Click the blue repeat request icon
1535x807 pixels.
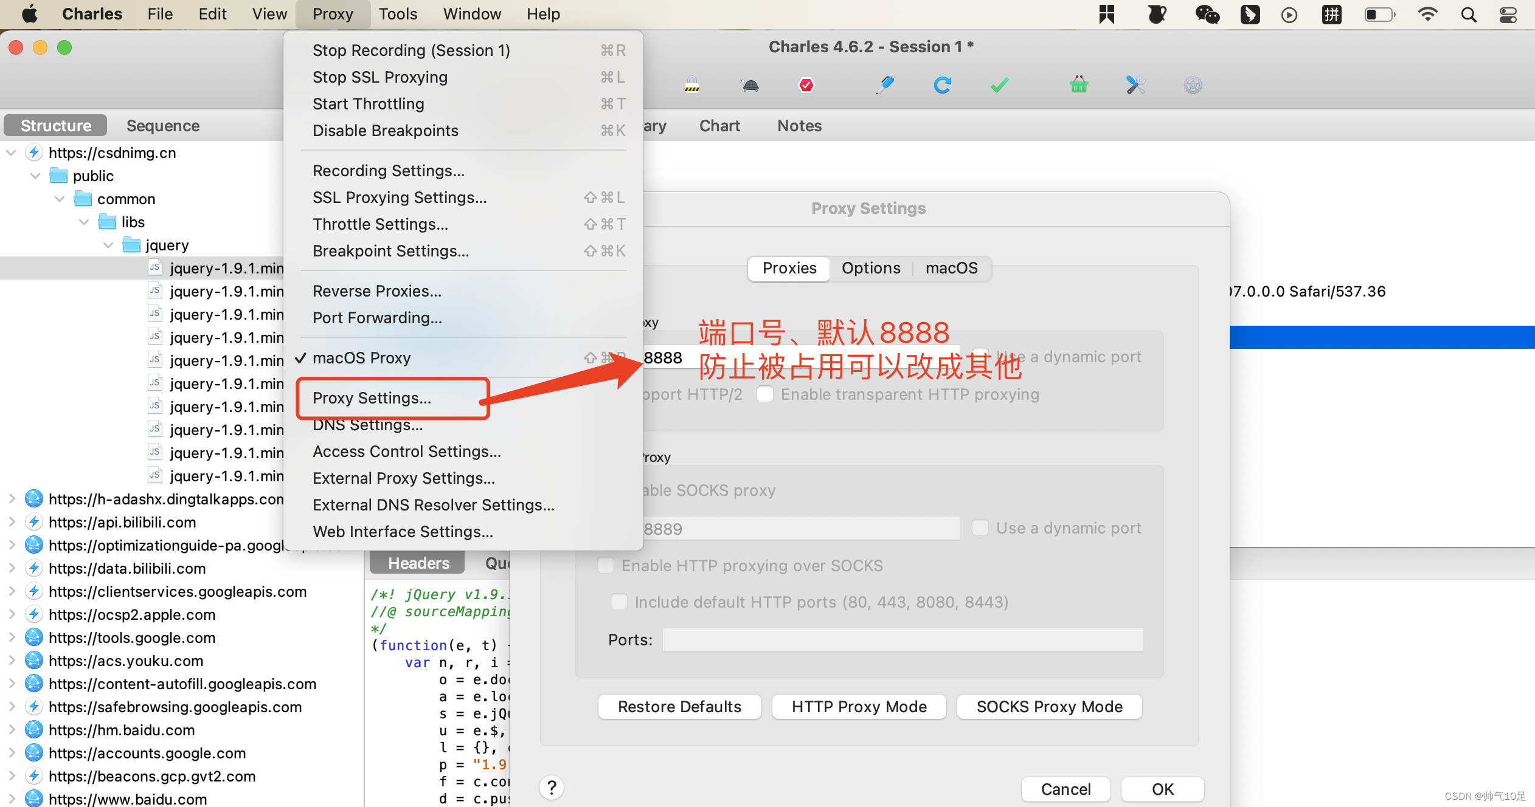point(942,84)
